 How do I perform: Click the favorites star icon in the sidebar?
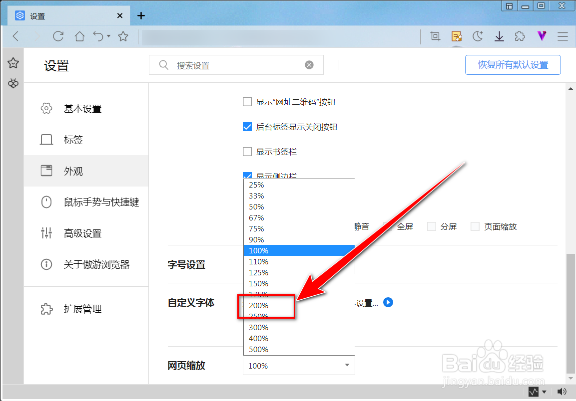pyautogui.click(x=12, y=63)
